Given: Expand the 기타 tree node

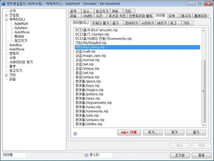Looking at the screenshot, I should pos(6,75).
